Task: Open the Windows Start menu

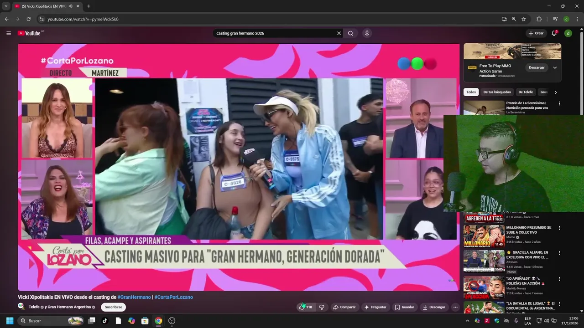Action: pos(10,321)
